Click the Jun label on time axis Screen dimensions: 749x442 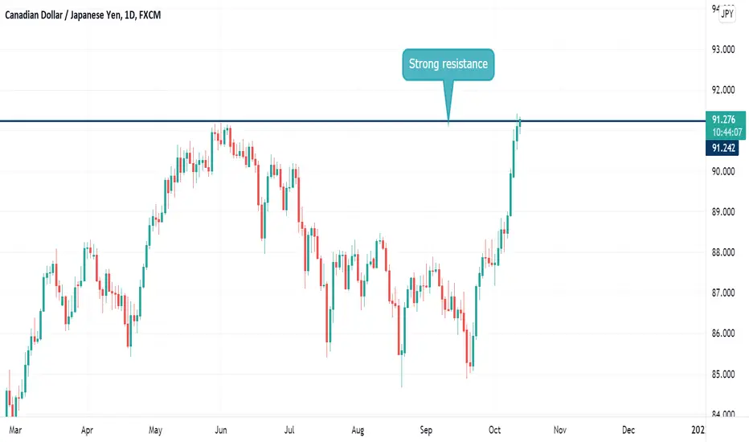[221, 430]
